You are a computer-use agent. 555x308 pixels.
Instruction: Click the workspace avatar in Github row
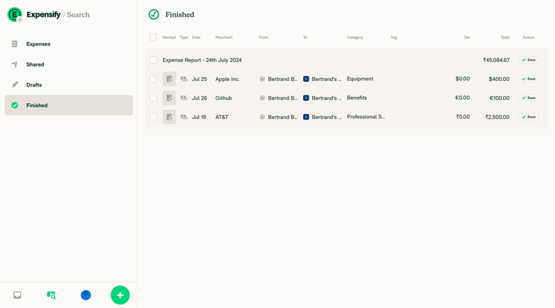click(306, 98)
